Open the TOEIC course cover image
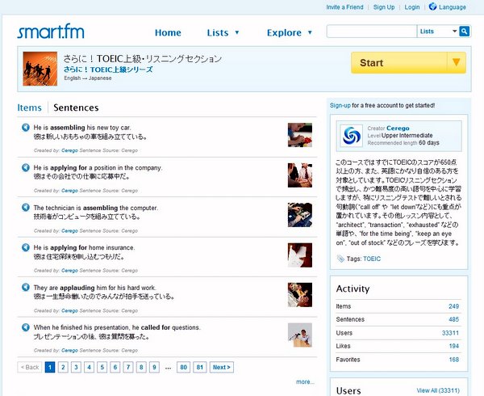The image size is (484, 396). [40, 69]
